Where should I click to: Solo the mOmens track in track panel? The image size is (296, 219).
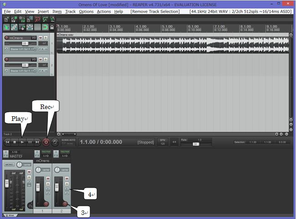tap(45, 37)
